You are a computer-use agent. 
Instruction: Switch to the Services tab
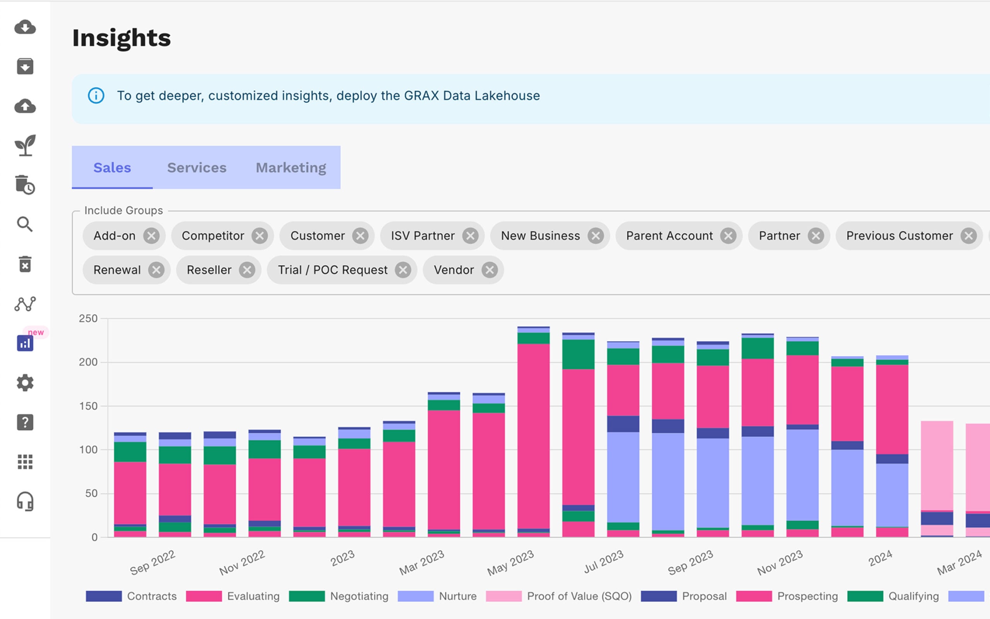click(x=197, y=168)
